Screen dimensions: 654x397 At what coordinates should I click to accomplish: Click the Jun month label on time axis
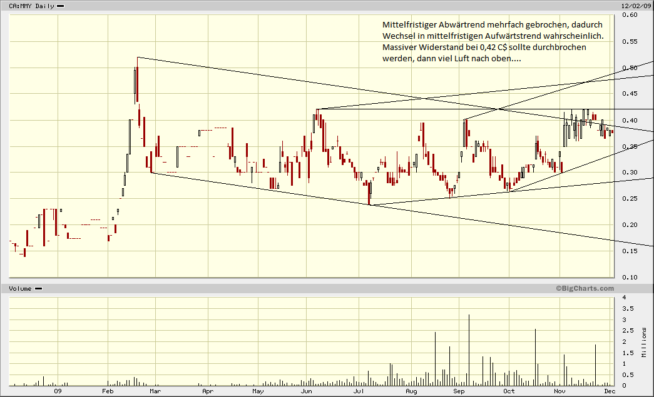click(307, 391)
